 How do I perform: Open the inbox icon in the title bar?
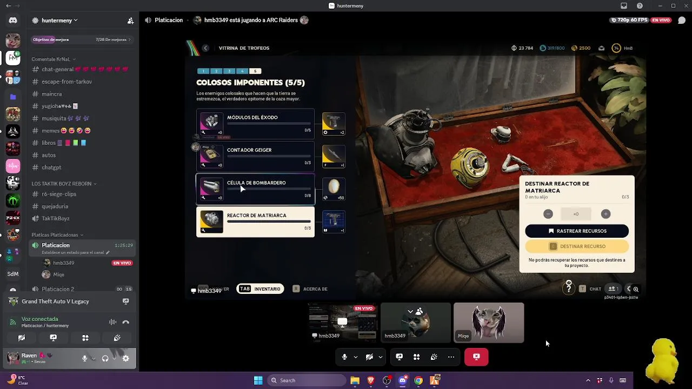pos(624,6)
